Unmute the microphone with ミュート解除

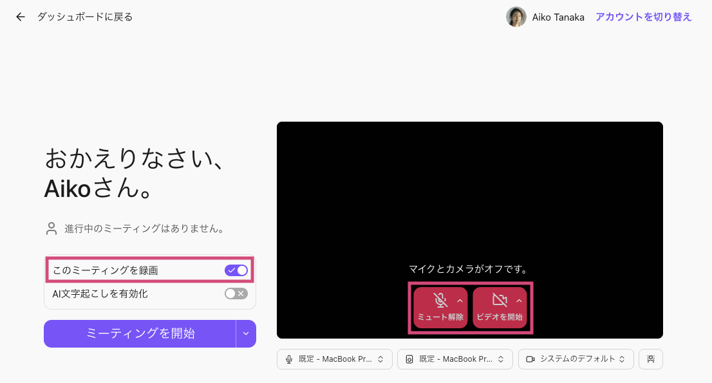[440, 307]
